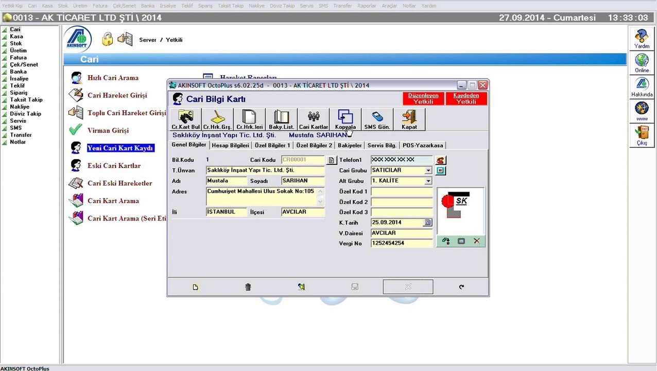This screenshot has height=371, width=657.
Task: Click blue icon beside Cari Grubu dropdown
Action: [x=441, y=171]
